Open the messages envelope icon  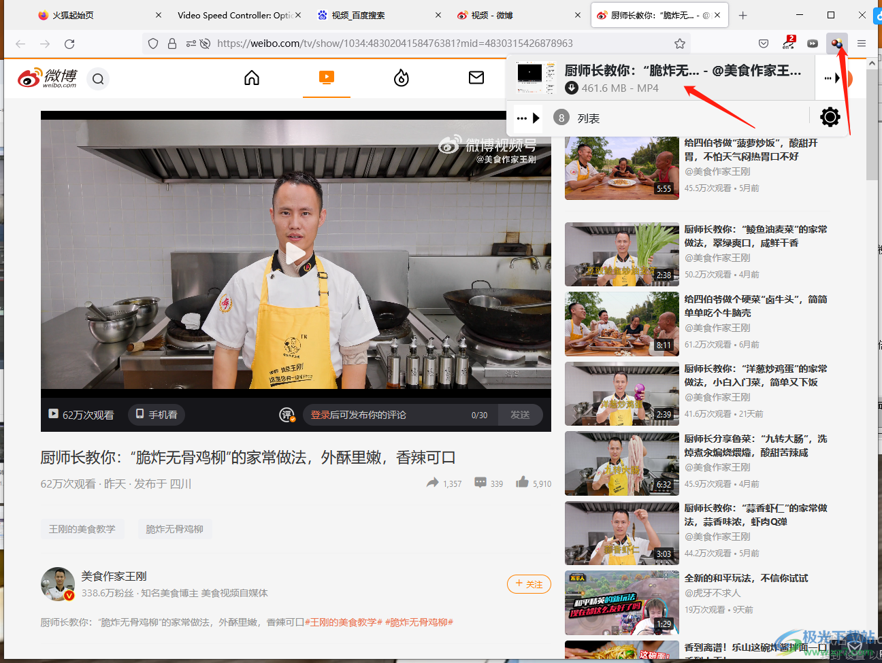[476, 78]
